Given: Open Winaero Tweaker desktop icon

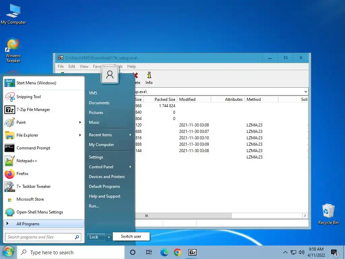Looking at the screenshot, I should 13,50.
